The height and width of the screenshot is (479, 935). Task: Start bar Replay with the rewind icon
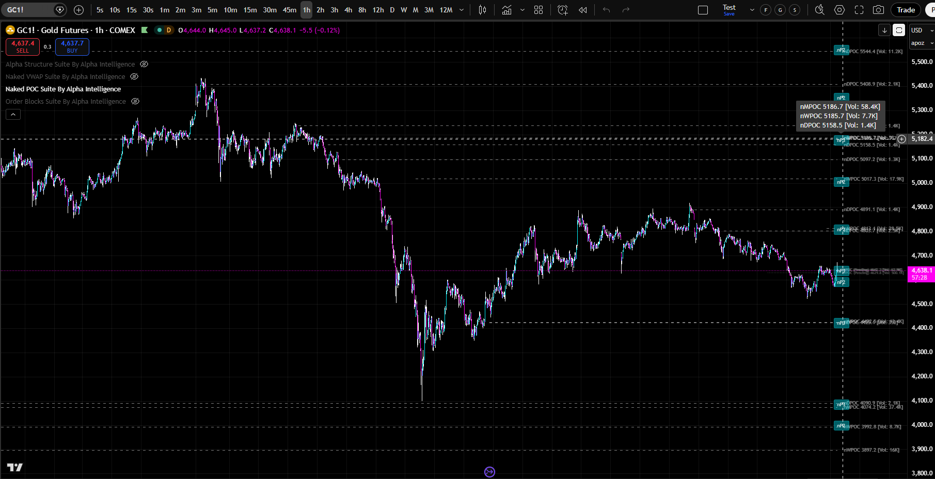[583, 10]
